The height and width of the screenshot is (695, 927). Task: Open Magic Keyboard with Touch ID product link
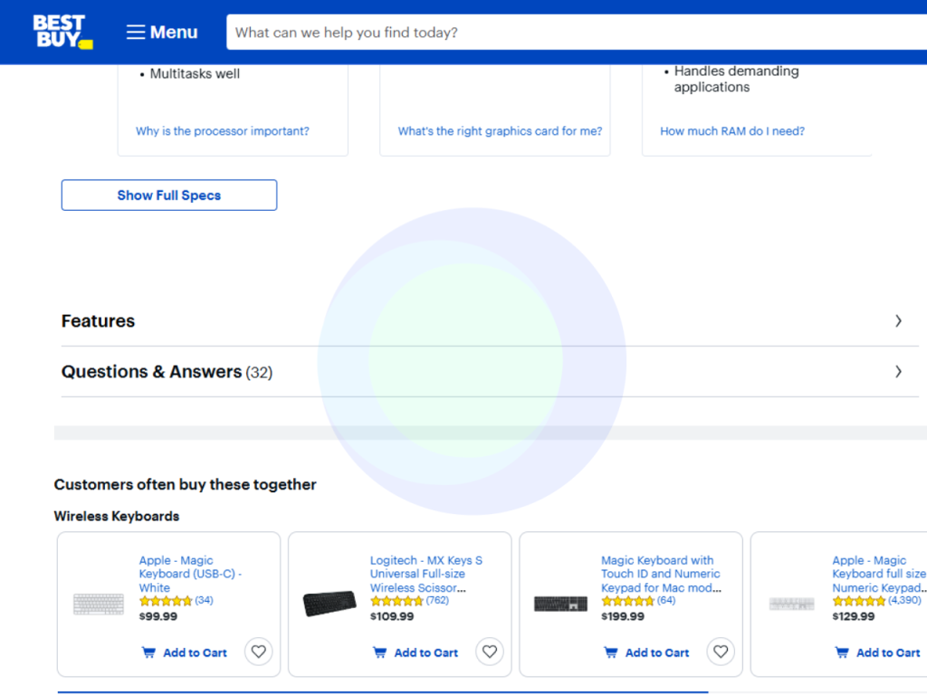(x=661, y=574)
